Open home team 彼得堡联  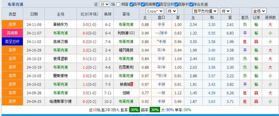(60, 59)
